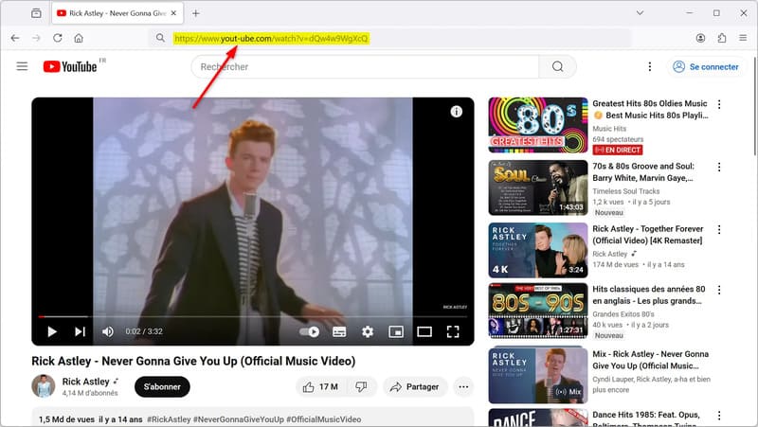The image size is (758, 427).
Task: Click the Partager share button
Action: coord(415,387)
